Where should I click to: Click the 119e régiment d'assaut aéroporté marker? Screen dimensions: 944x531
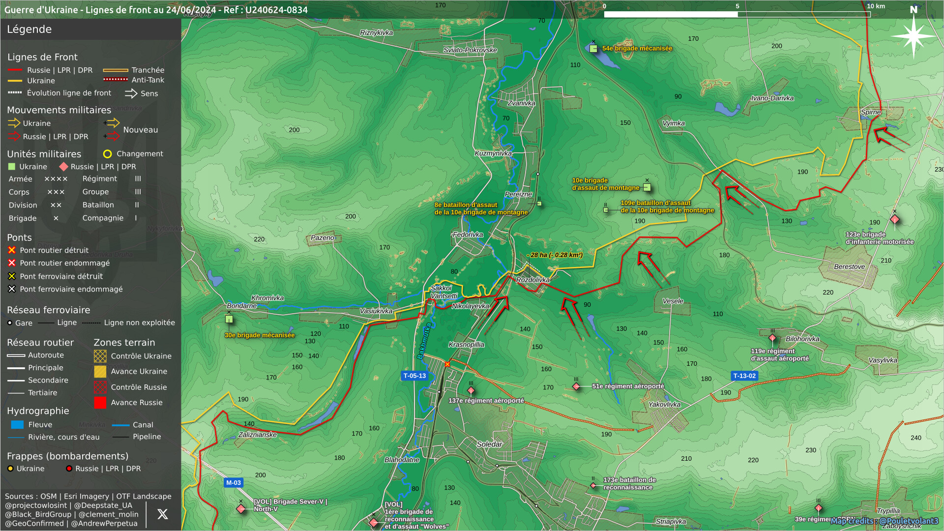click(772, 338)
